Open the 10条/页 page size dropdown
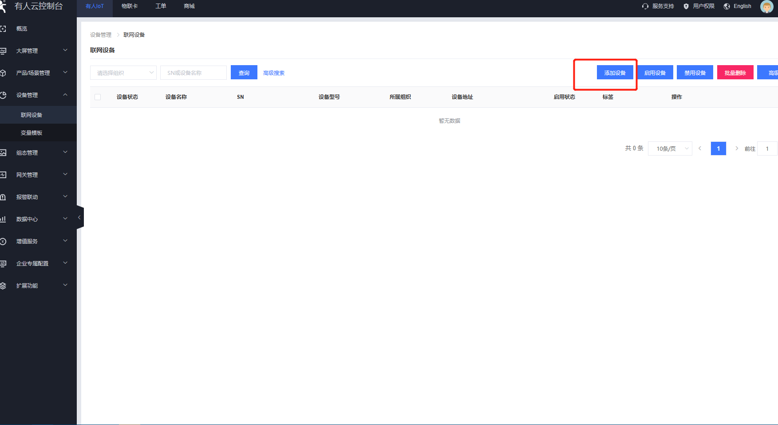Image resolution: width=778 pixels, height=425 pixels. coord(670,148)
